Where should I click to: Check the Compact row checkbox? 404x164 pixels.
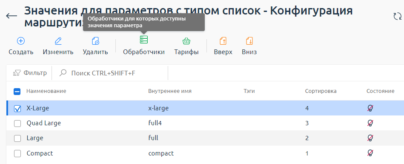(x=17, y=154)
